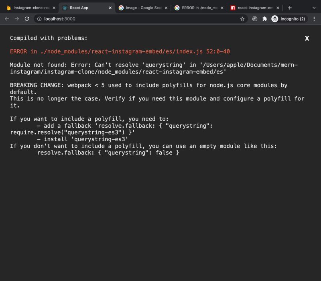Viewport: 321px width, 281px height.
Task: Click the back navigation arrow
Action: coord(7,18)
